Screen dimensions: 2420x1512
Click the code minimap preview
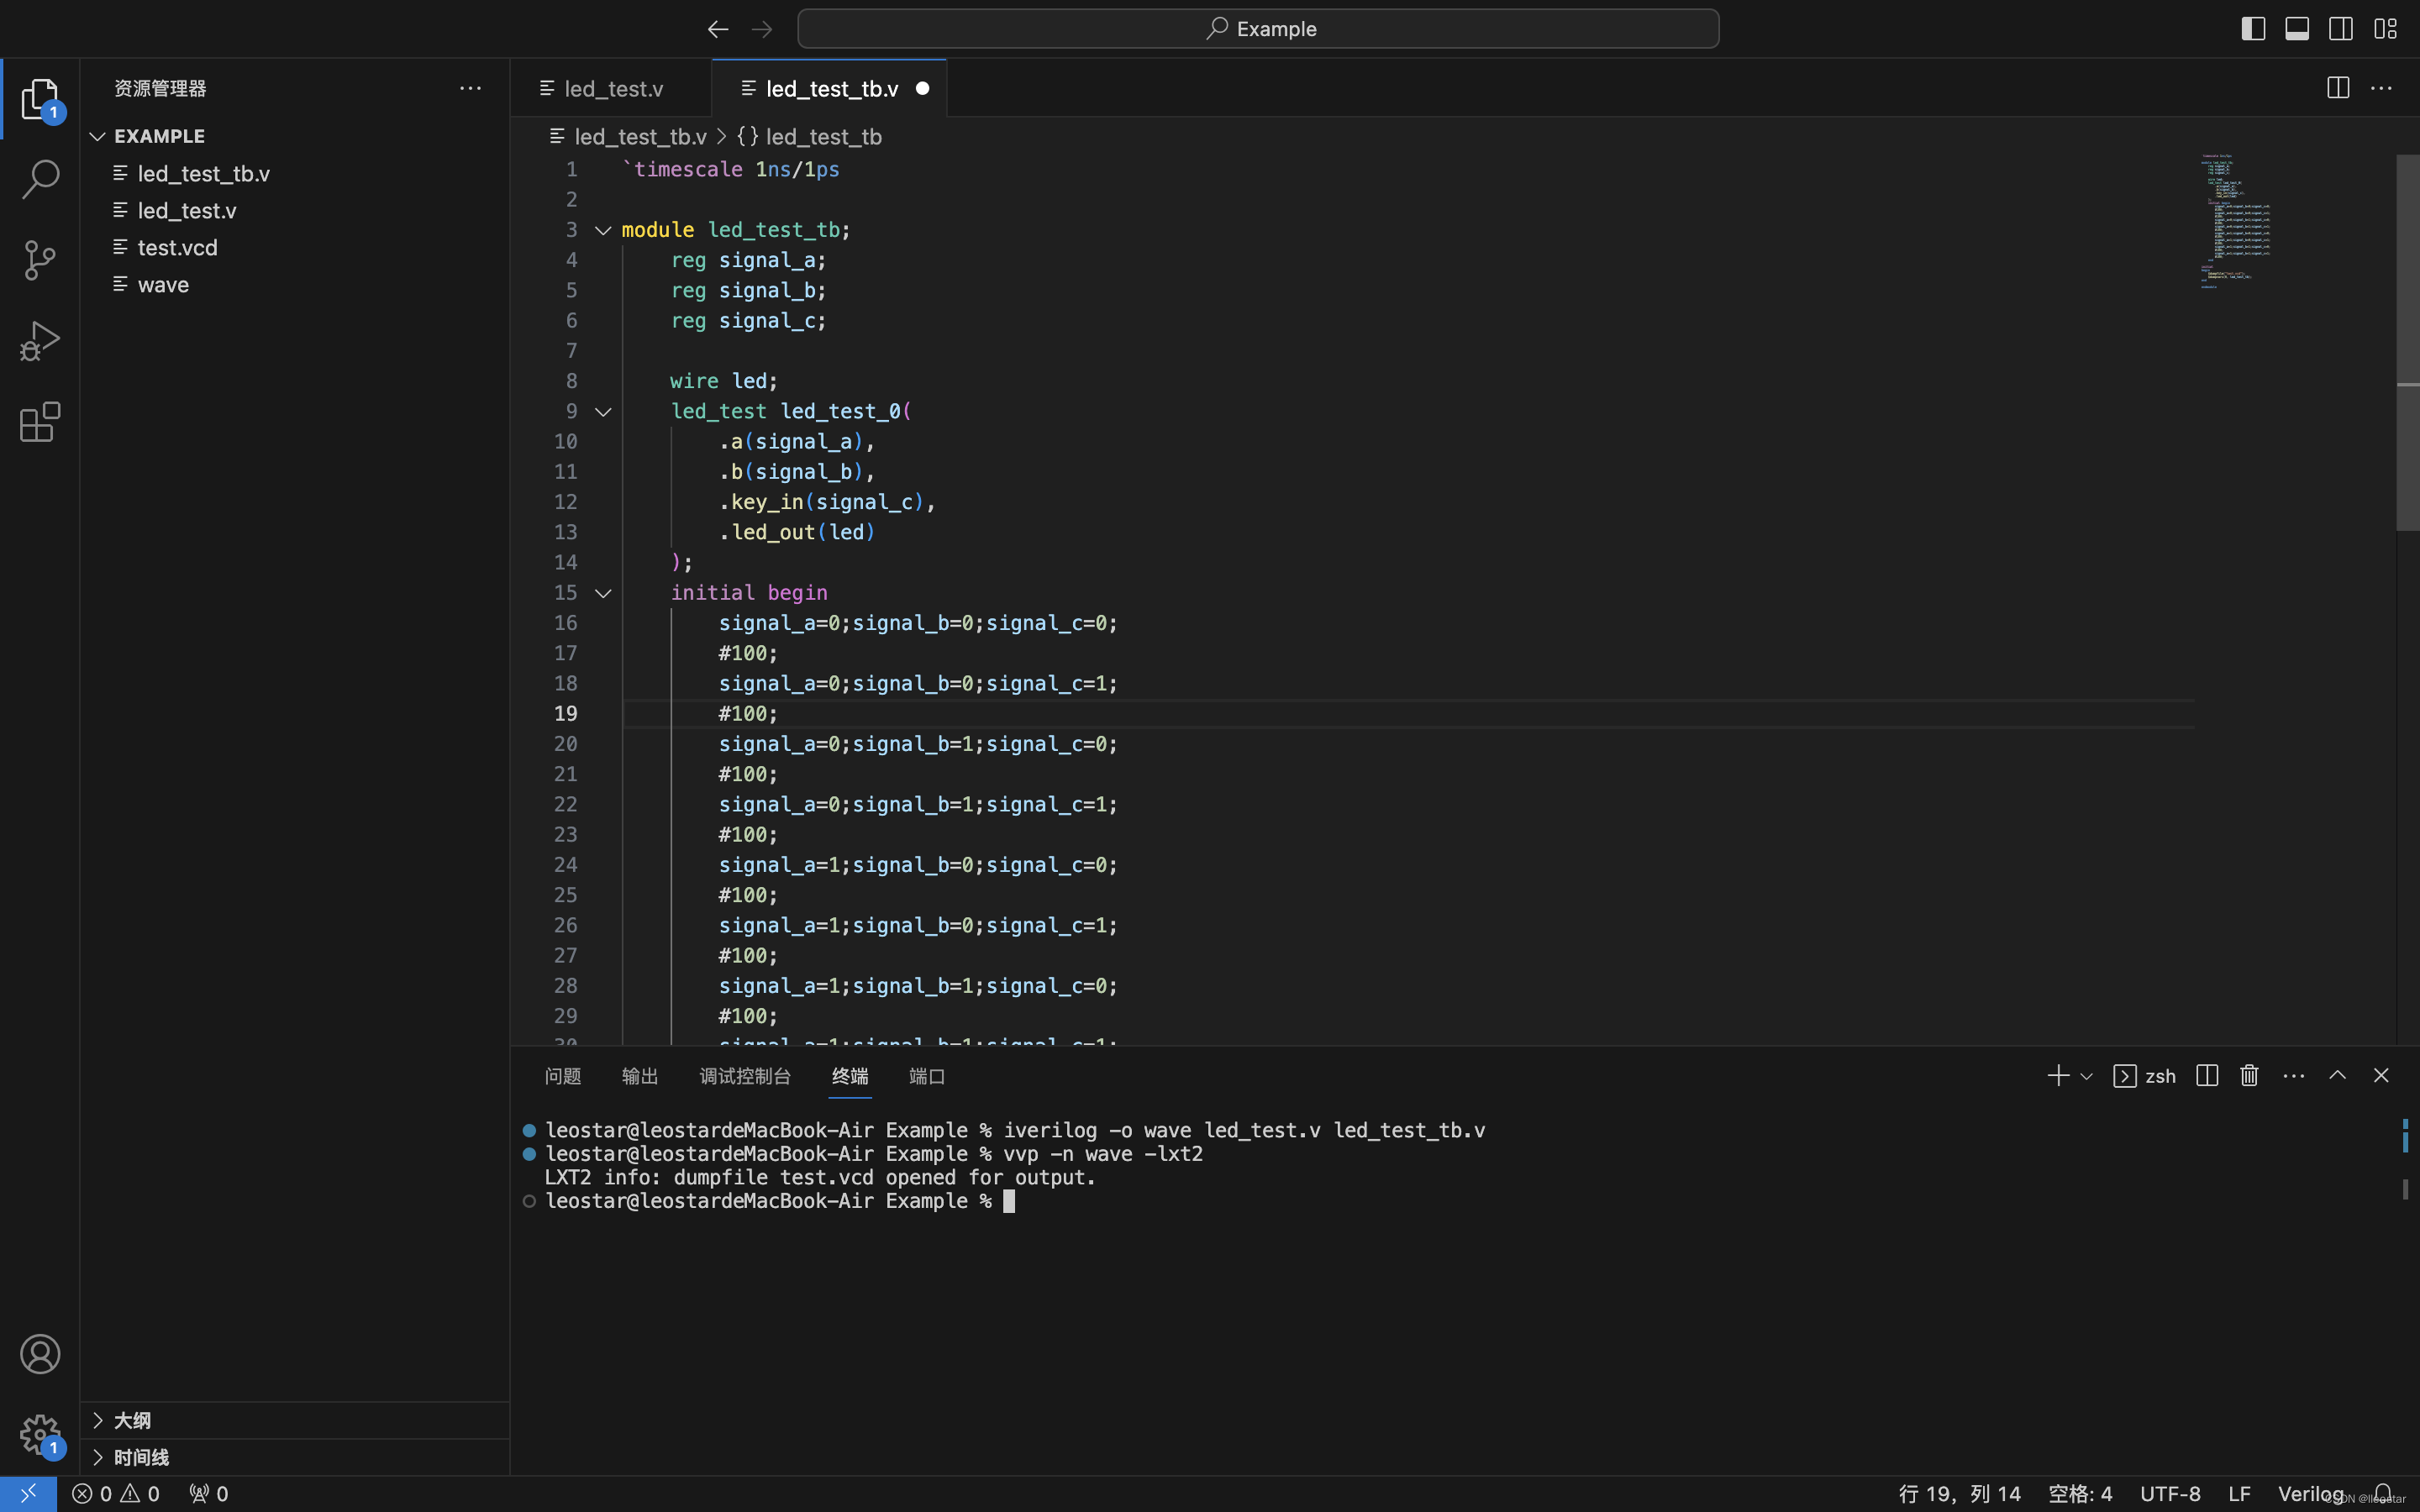point(2236,221)
